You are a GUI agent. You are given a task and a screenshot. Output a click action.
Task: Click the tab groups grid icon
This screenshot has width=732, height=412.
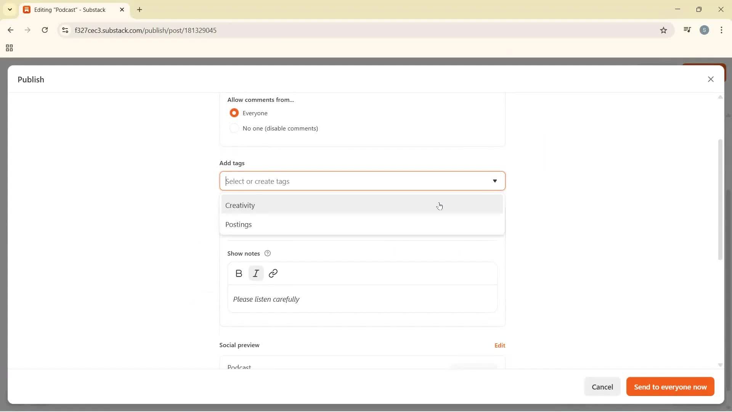click(9, 48)
